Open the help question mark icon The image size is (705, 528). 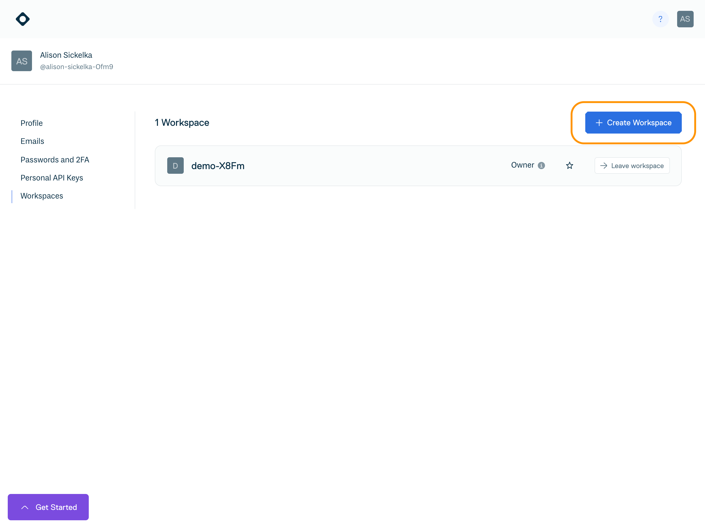(x=660, y=19)
